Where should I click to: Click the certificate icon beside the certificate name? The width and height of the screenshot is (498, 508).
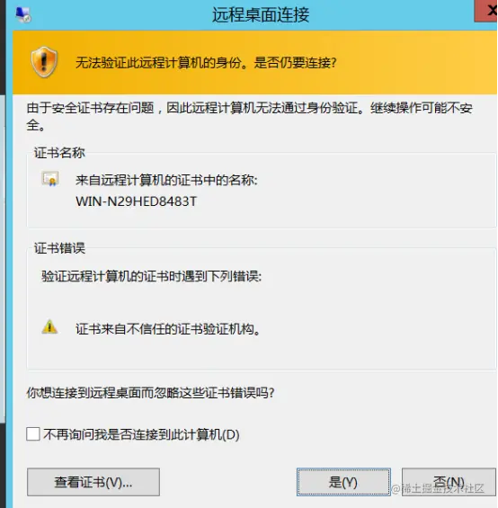(x=50, y=179)
